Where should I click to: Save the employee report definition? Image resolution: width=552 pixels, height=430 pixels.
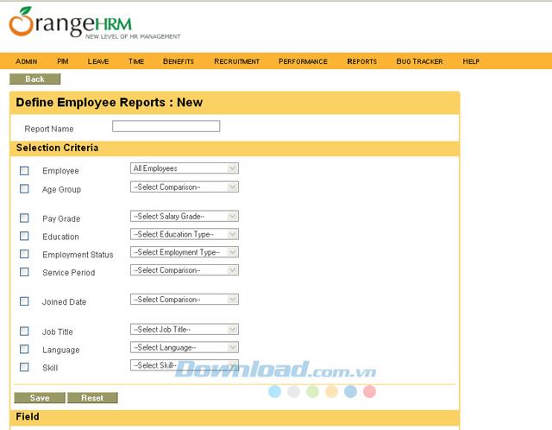click(39, 398)
